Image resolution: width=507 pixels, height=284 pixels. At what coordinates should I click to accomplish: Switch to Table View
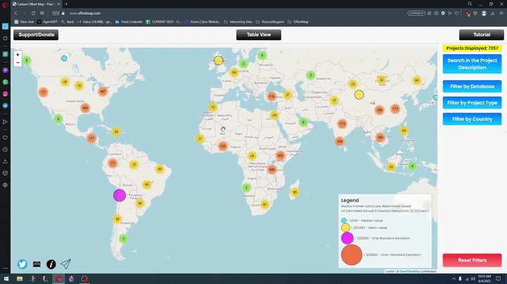pyautogui.click(x=258, y=34)
